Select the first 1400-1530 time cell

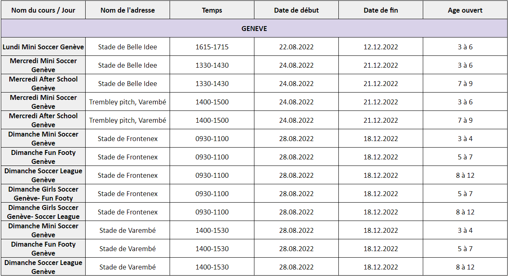tap(212, 230)
